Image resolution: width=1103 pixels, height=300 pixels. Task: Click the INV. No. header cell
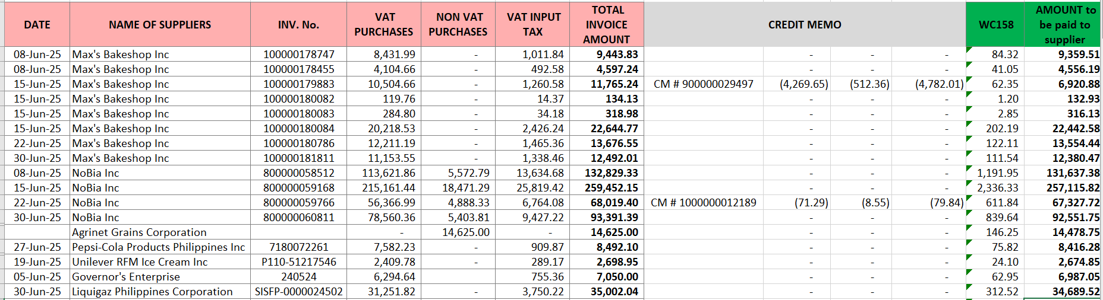point(298,24)
